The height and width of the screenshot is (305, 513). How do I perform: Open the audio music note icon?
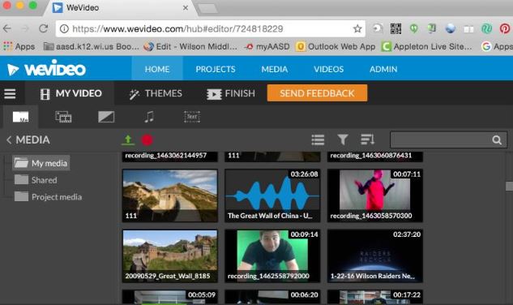[x=149, y=117]
